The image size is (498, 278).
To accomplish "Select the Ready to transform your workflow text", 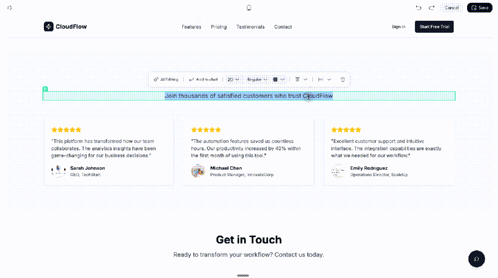I will pos(249,254).
